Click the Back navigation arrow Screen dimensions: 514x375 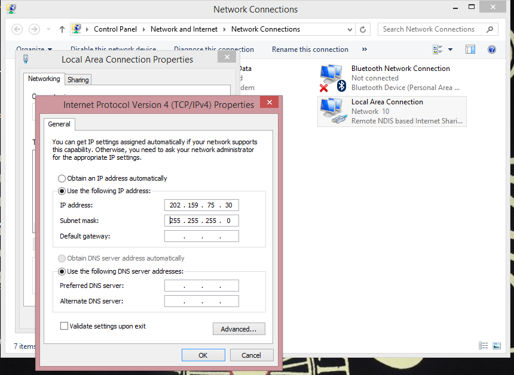(x=17, y=29)
